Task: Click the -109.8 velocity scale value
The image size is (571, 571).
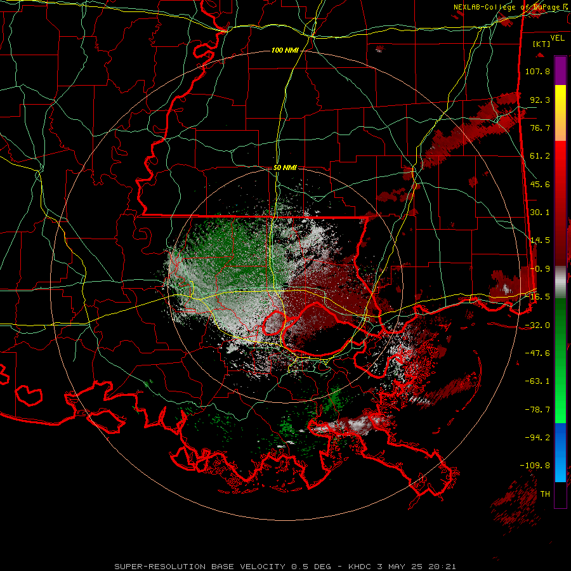Action: pos(535,466)
